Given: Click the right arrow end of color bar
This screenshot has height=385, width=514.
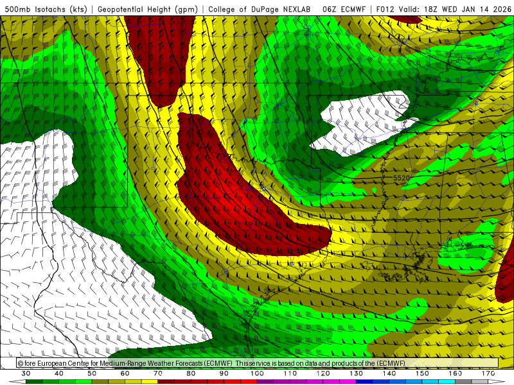Looking at the screenshot, I should (496, 381).
